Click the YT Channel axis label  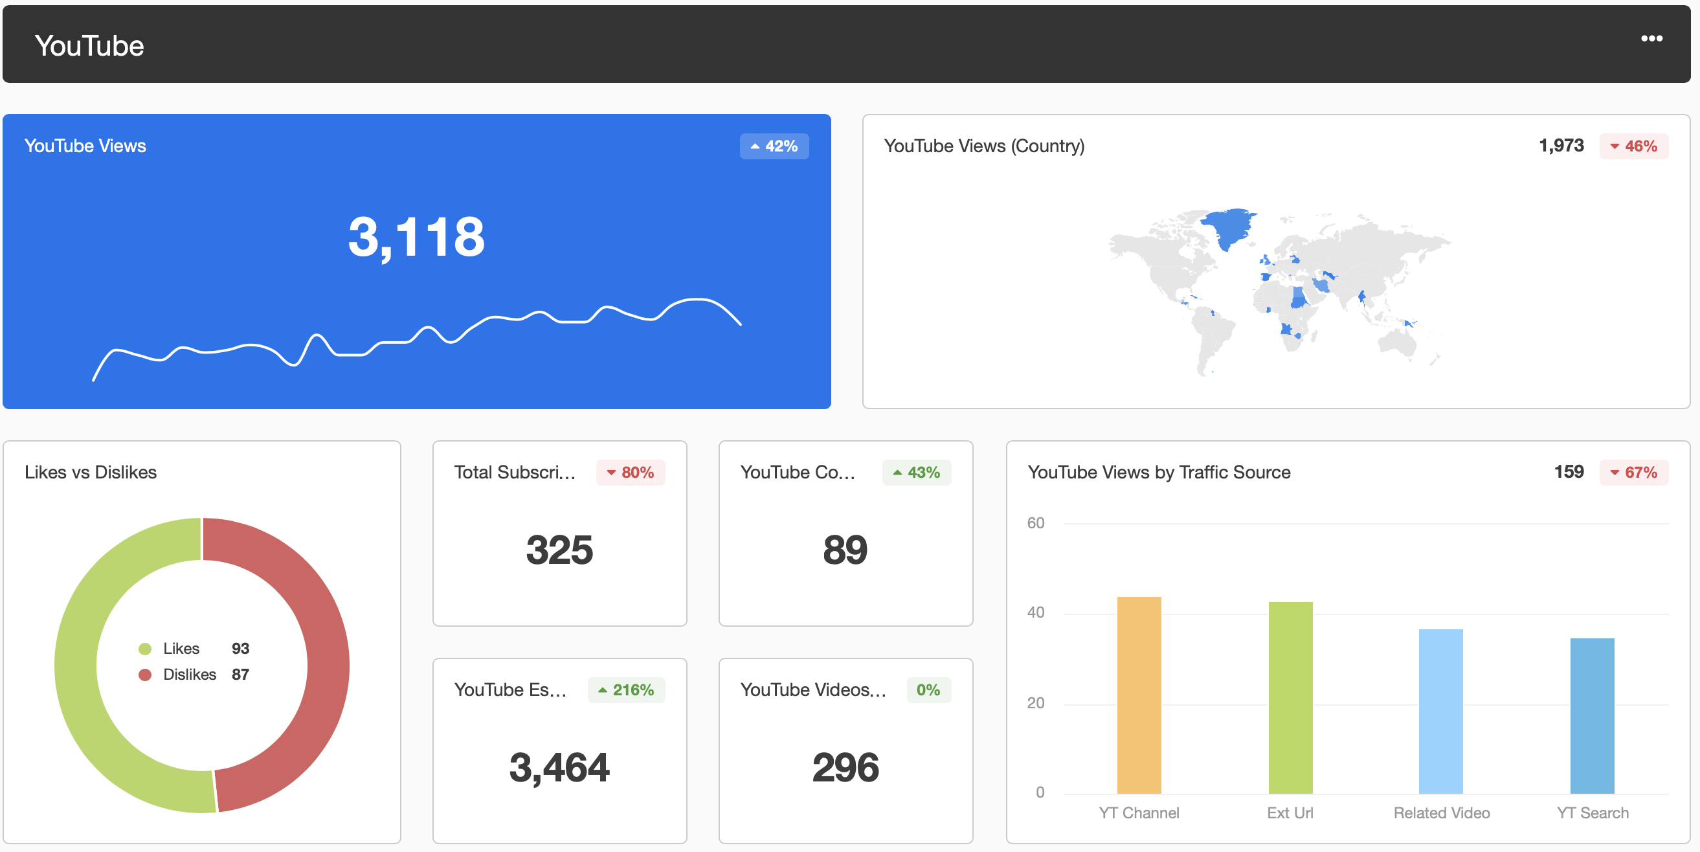coord(1139,813)
